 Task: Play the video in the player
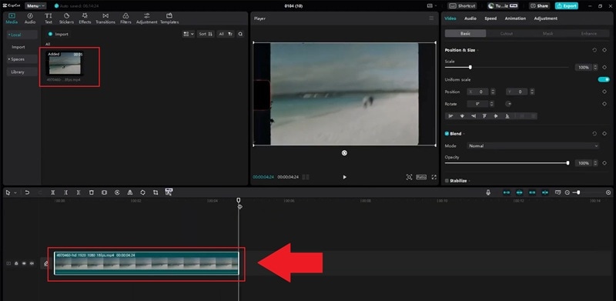344,177
